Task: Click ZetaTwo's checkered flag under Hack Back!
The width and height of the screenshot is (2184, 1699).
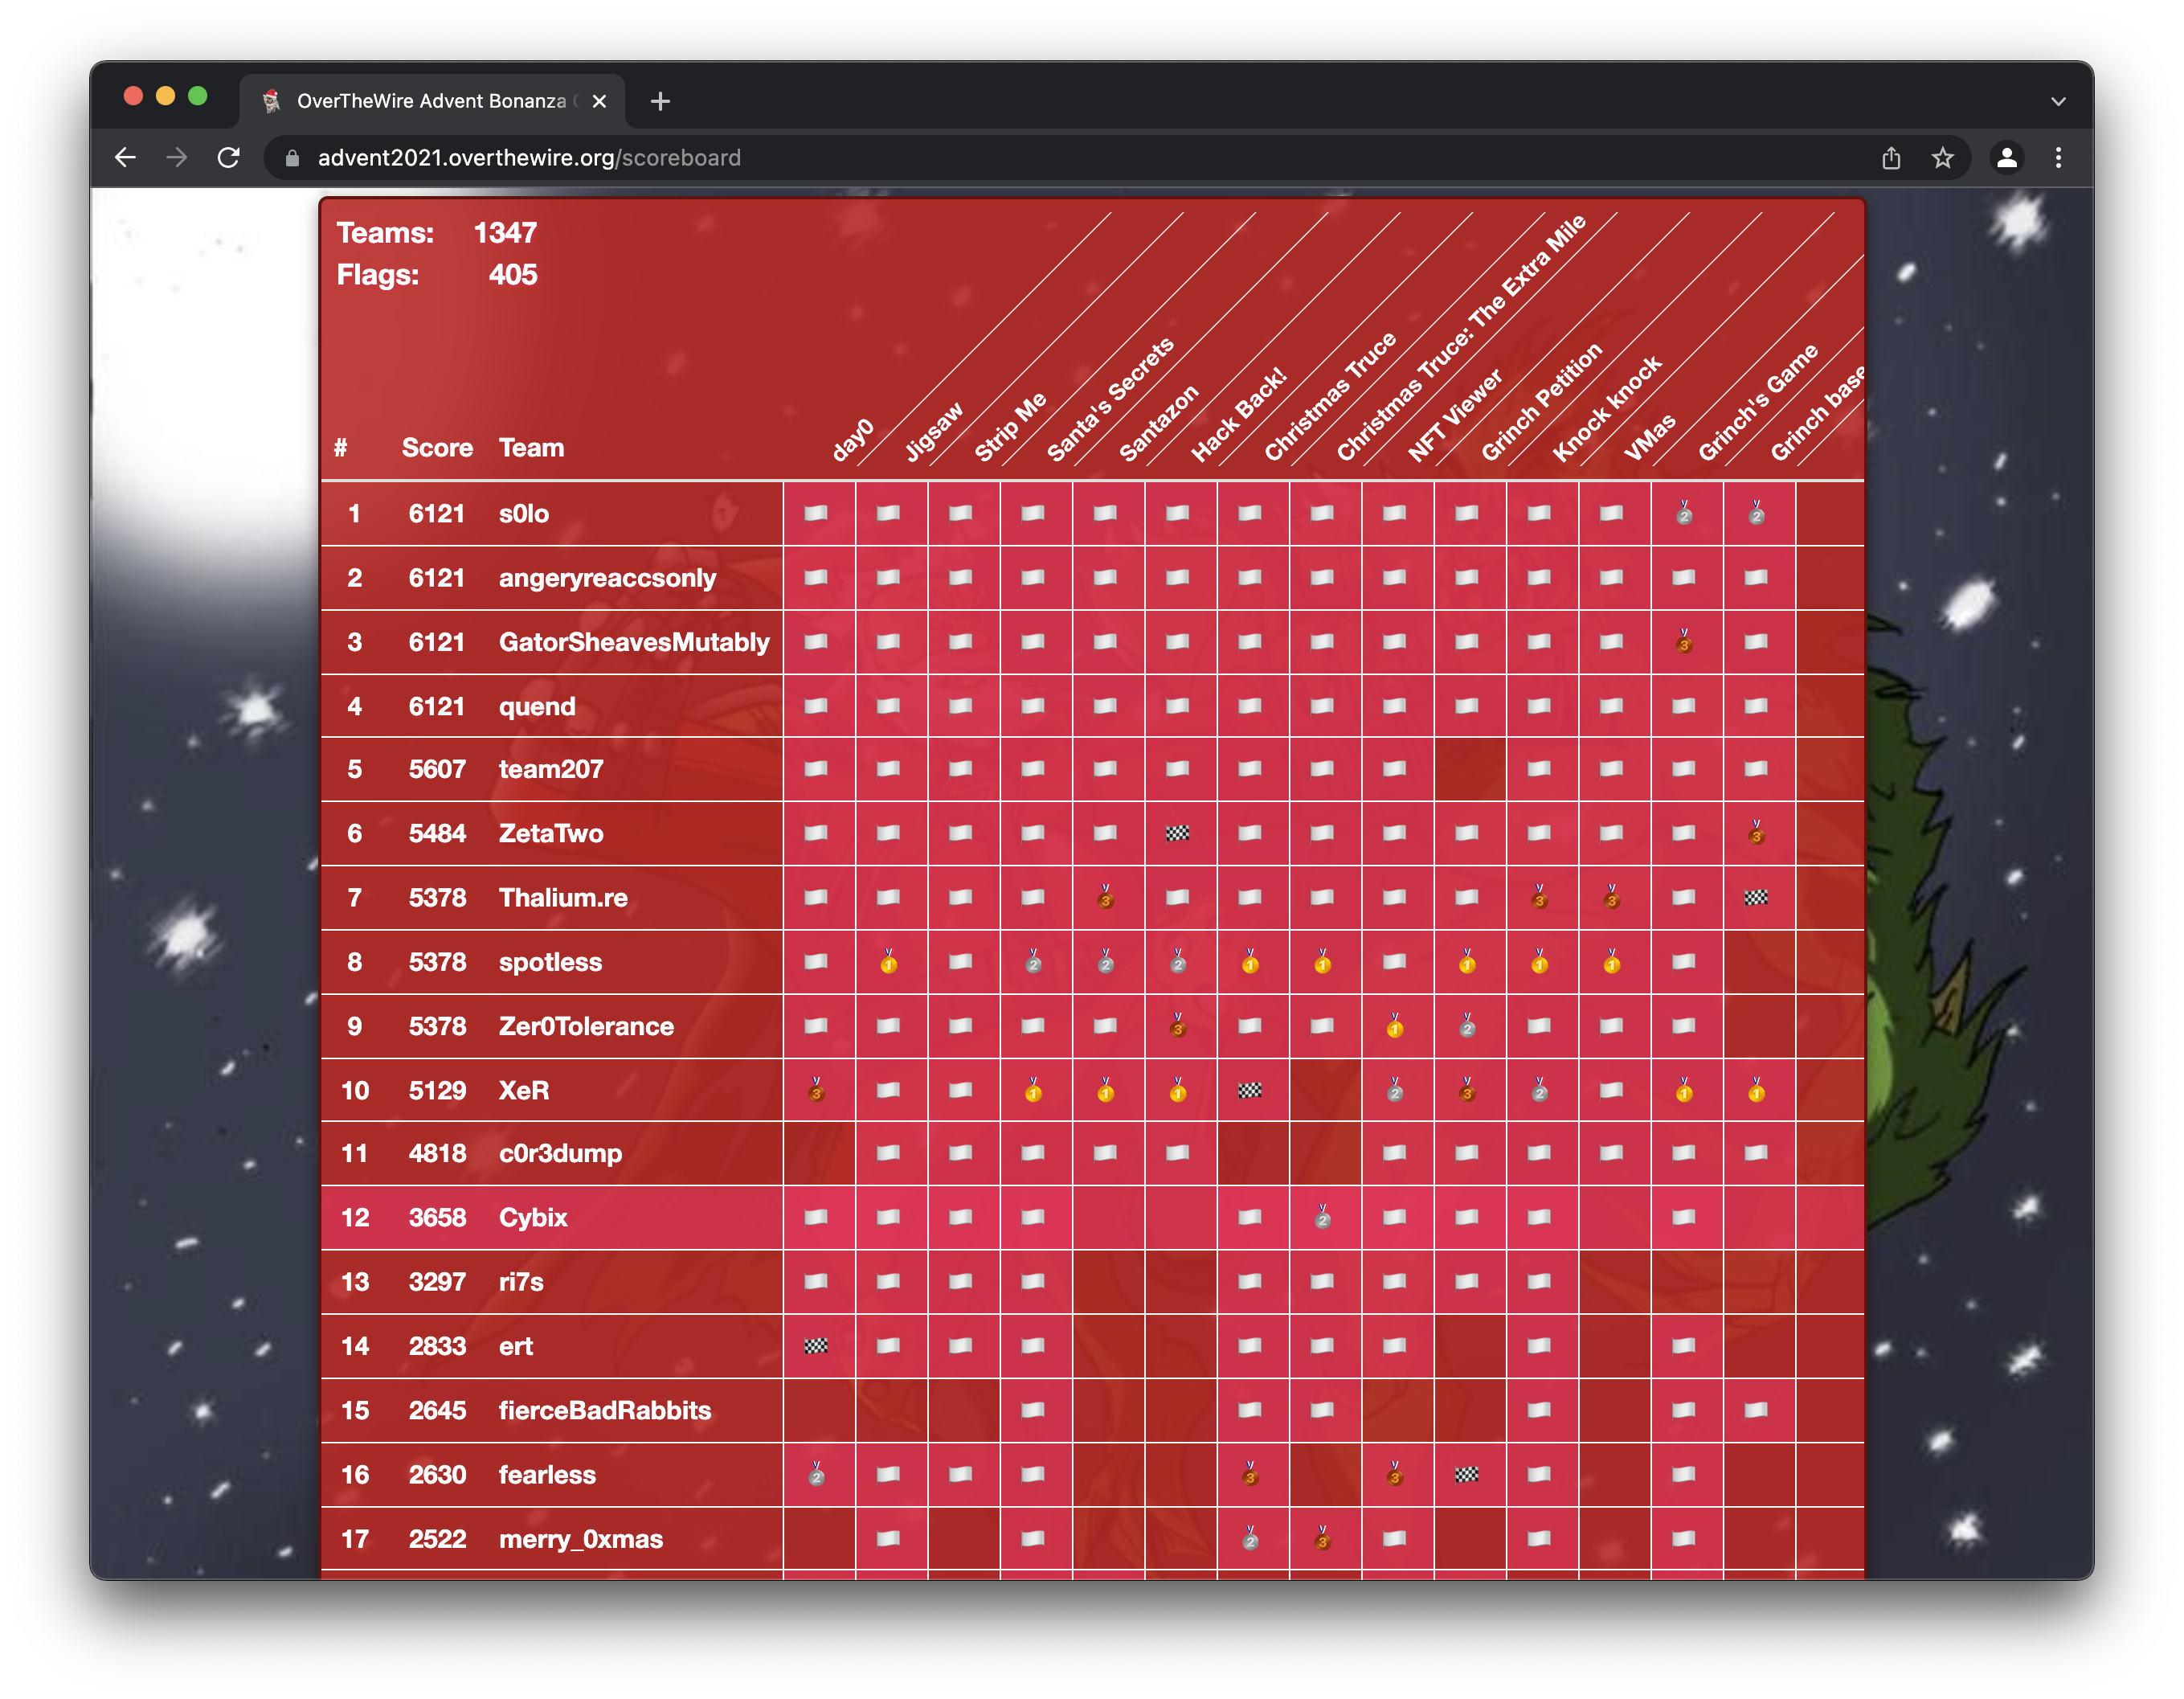Action: coord(1177,834)
